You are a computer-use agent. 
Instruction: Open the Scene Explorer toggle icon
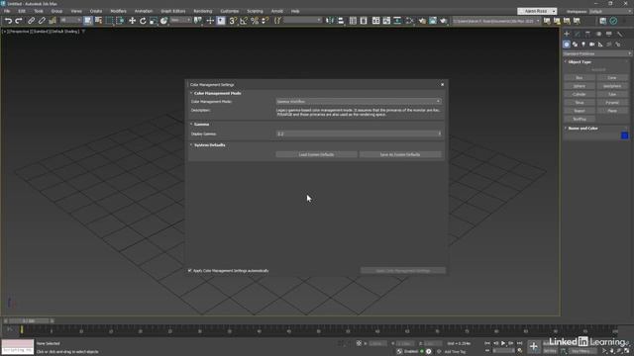click(x=353, y=21)
